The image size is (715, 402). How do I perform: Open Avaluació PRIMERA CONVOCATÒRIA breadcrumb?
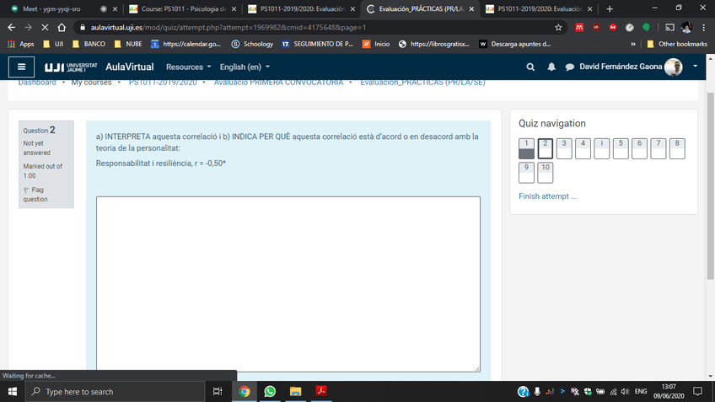[278, 83]
